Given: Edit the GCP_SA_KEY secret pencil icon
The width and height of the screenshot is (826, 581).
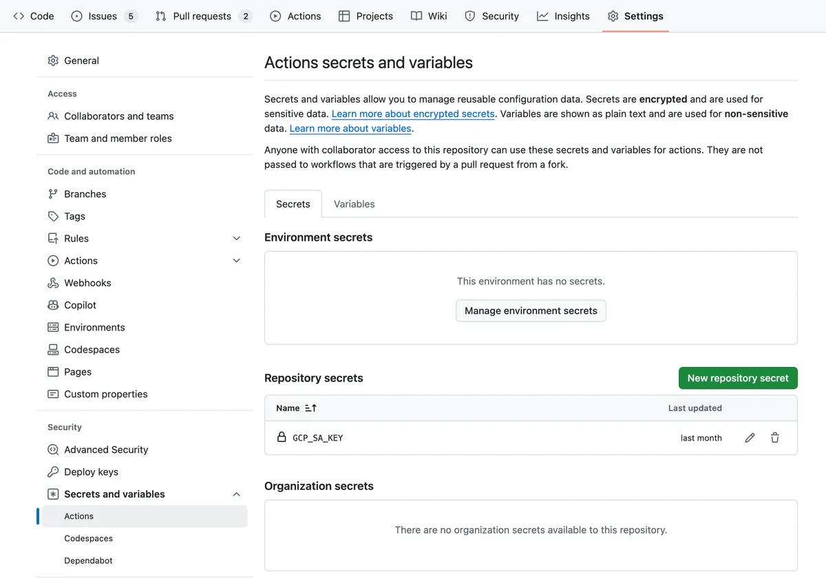Looking at the screenshot, I should coord(750,438).
